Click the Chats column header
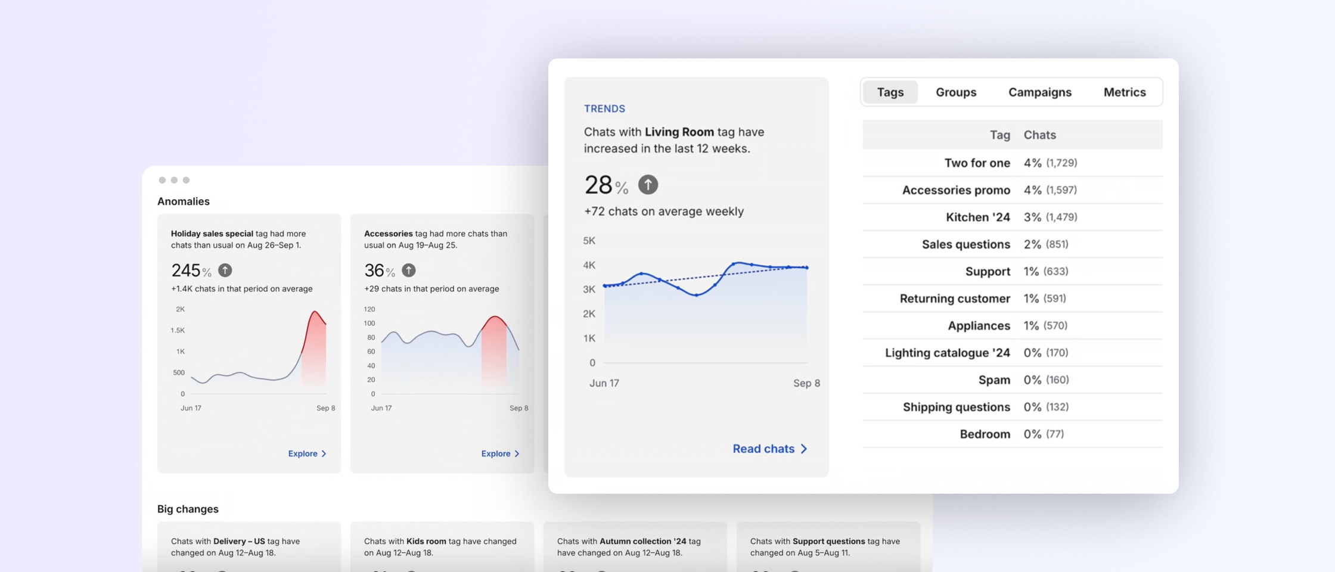 point(1039,135)
